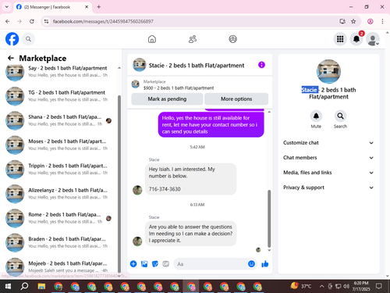Open the grid Menu icon

coord(340,39)
